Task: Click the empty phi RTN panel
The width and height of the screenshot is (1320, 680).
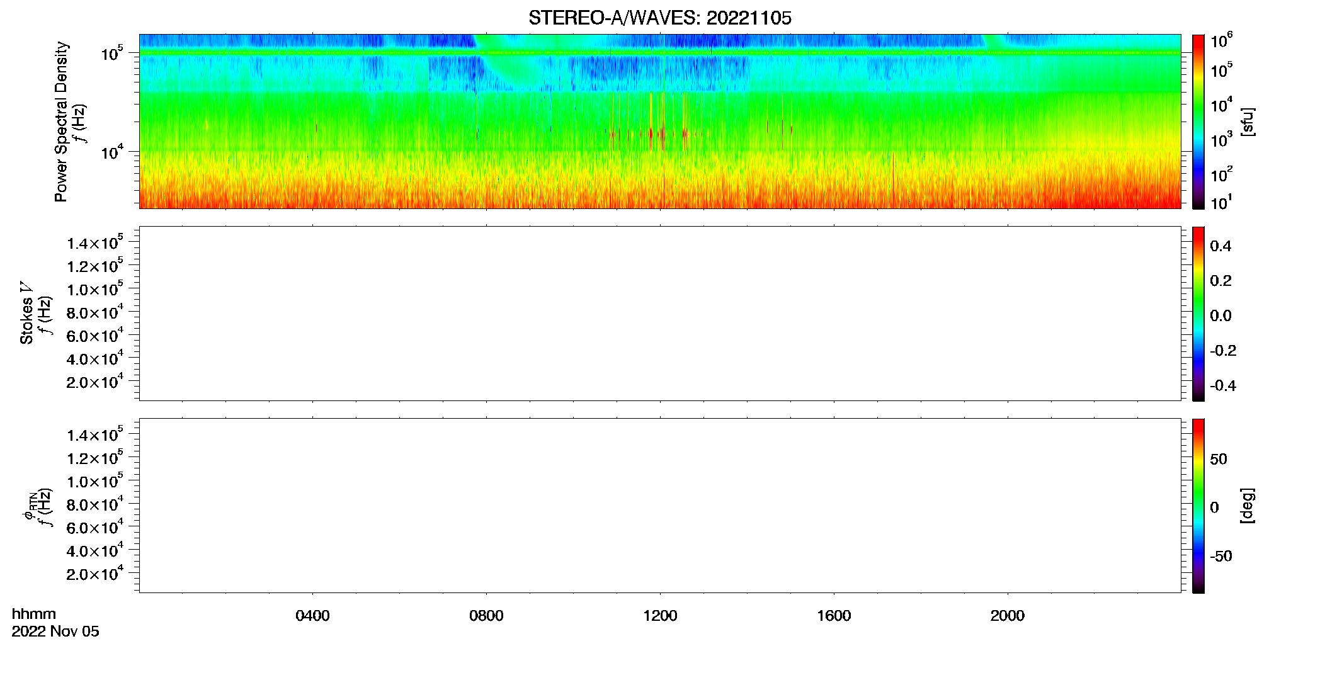Action: [660, 506]
